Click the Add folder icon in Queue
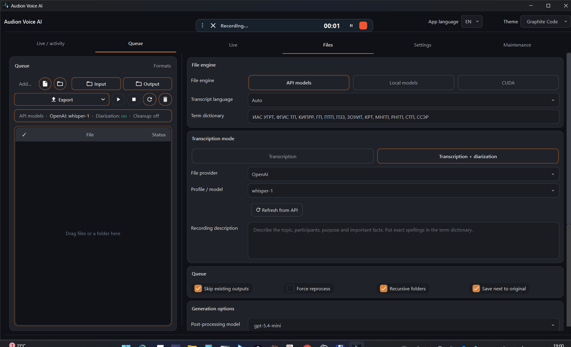The width and height of the screenshot is (571, 347). pyautogui.click(x=60, y=84)
